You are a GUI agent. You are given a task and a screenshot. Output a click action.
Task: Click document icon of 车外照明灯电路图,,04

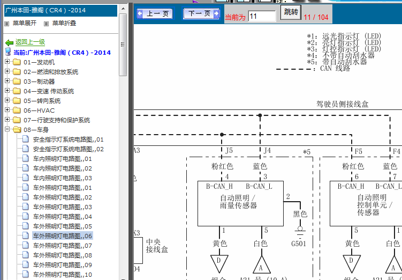click(x=25, y=216)
